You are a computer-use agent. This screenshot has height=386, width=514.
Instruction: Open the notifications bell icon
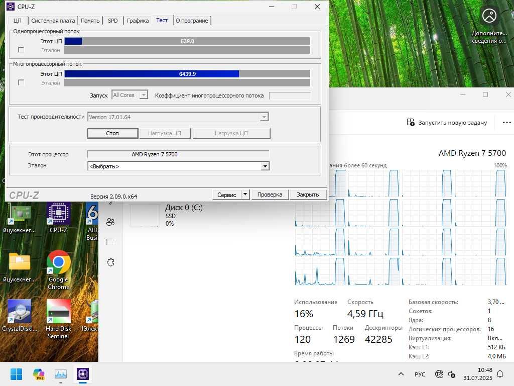tap(500, 374)
